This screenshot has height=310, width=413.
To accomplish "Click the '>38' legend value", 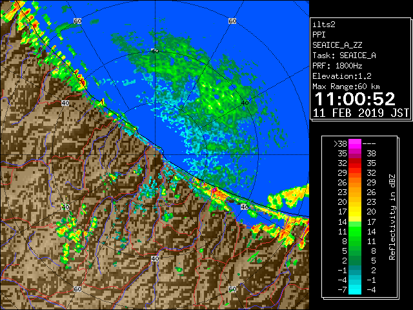I will 340,144.
